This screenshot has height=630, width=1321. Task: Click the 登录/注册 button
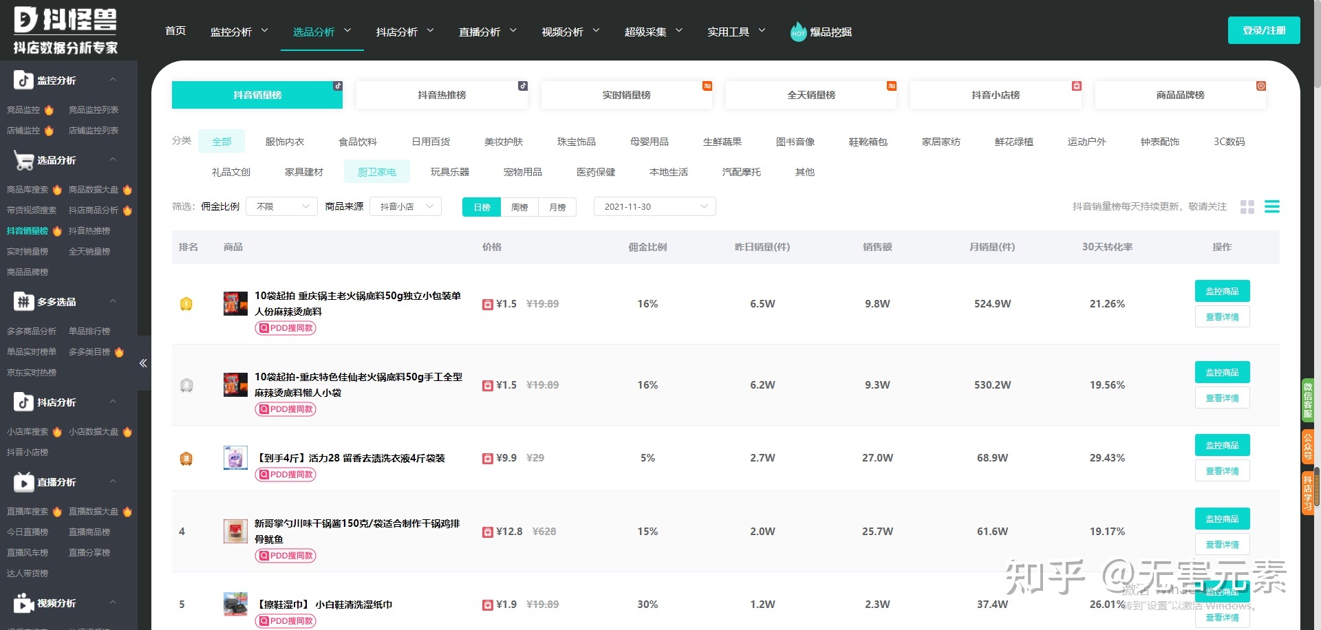(1263, 30)
